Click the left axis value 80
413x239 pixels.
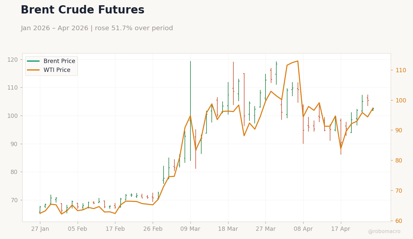click(x=14, y=172)
